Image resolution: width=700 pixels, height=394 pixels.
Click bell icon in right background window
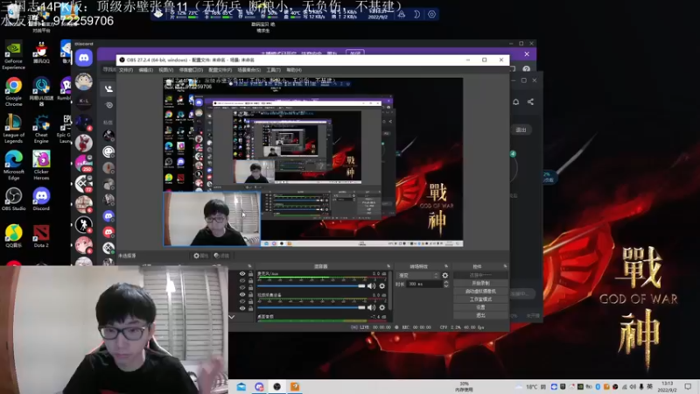pos(515,102)
